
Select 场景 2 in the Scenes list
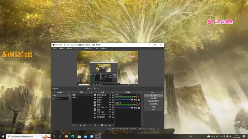point(82,97)
